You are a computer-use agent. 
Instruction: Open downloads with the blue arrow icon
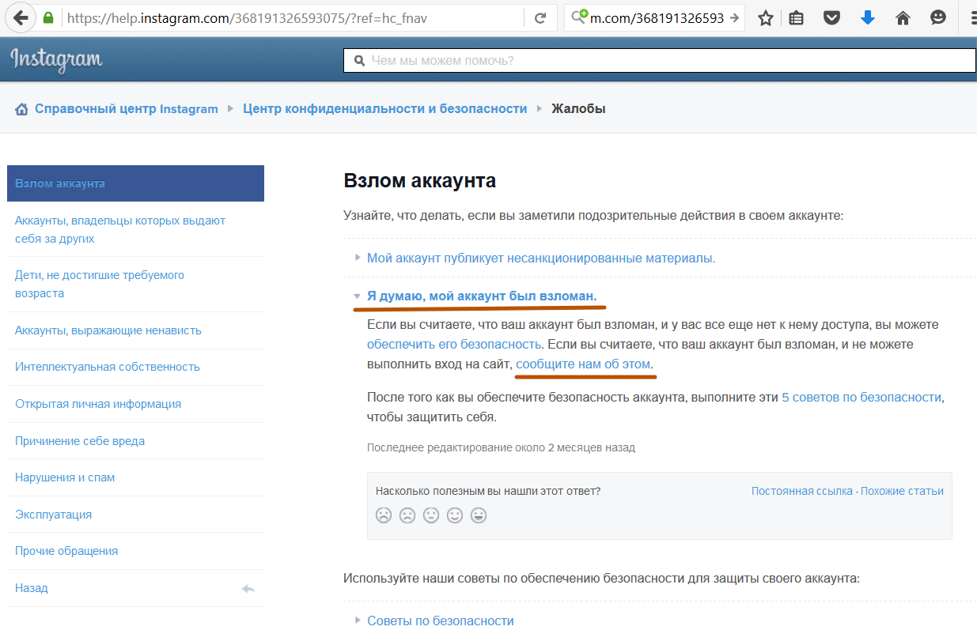(x=868, y=17)
